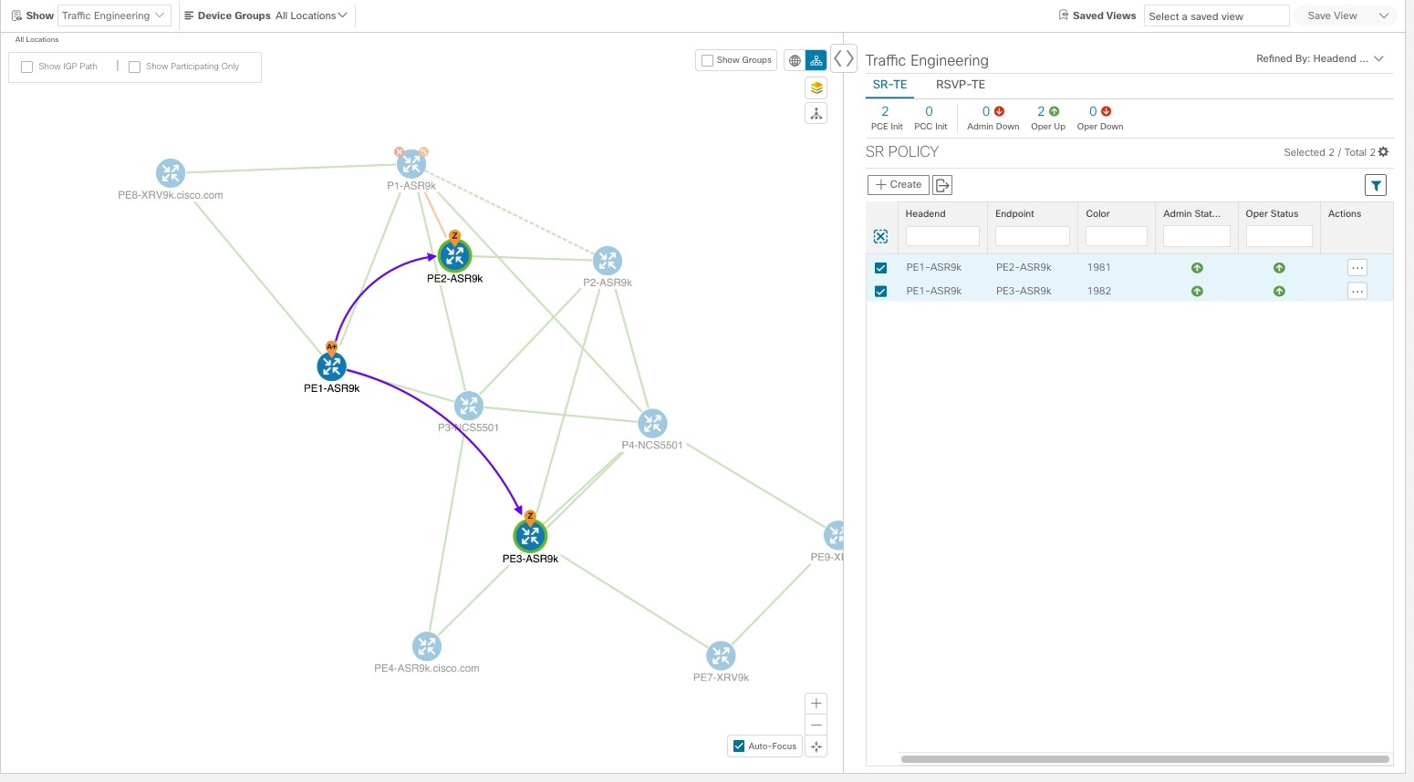Zoom out on the topology map
Viewport: 1414px width, 782px height.
pyautogui.click(x=816, y=725)
